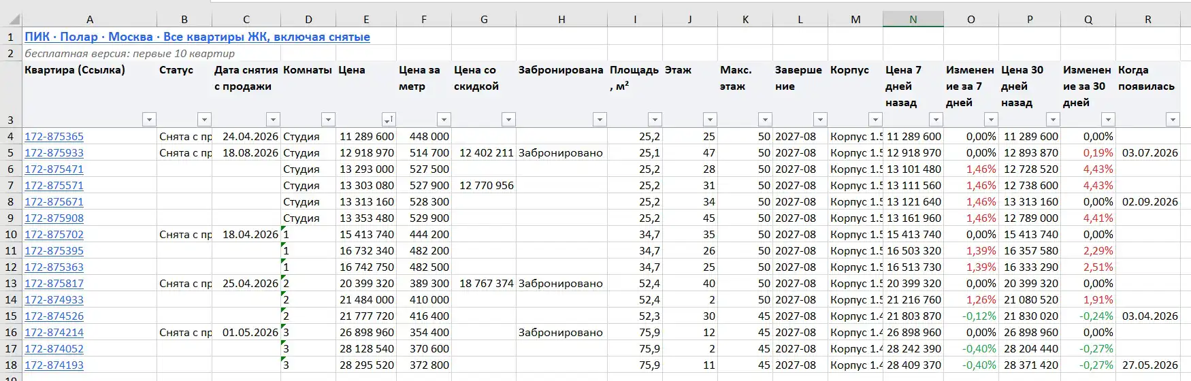Select column N header
This screenshot has width=1191, height=381.
(x=913, y=19)
